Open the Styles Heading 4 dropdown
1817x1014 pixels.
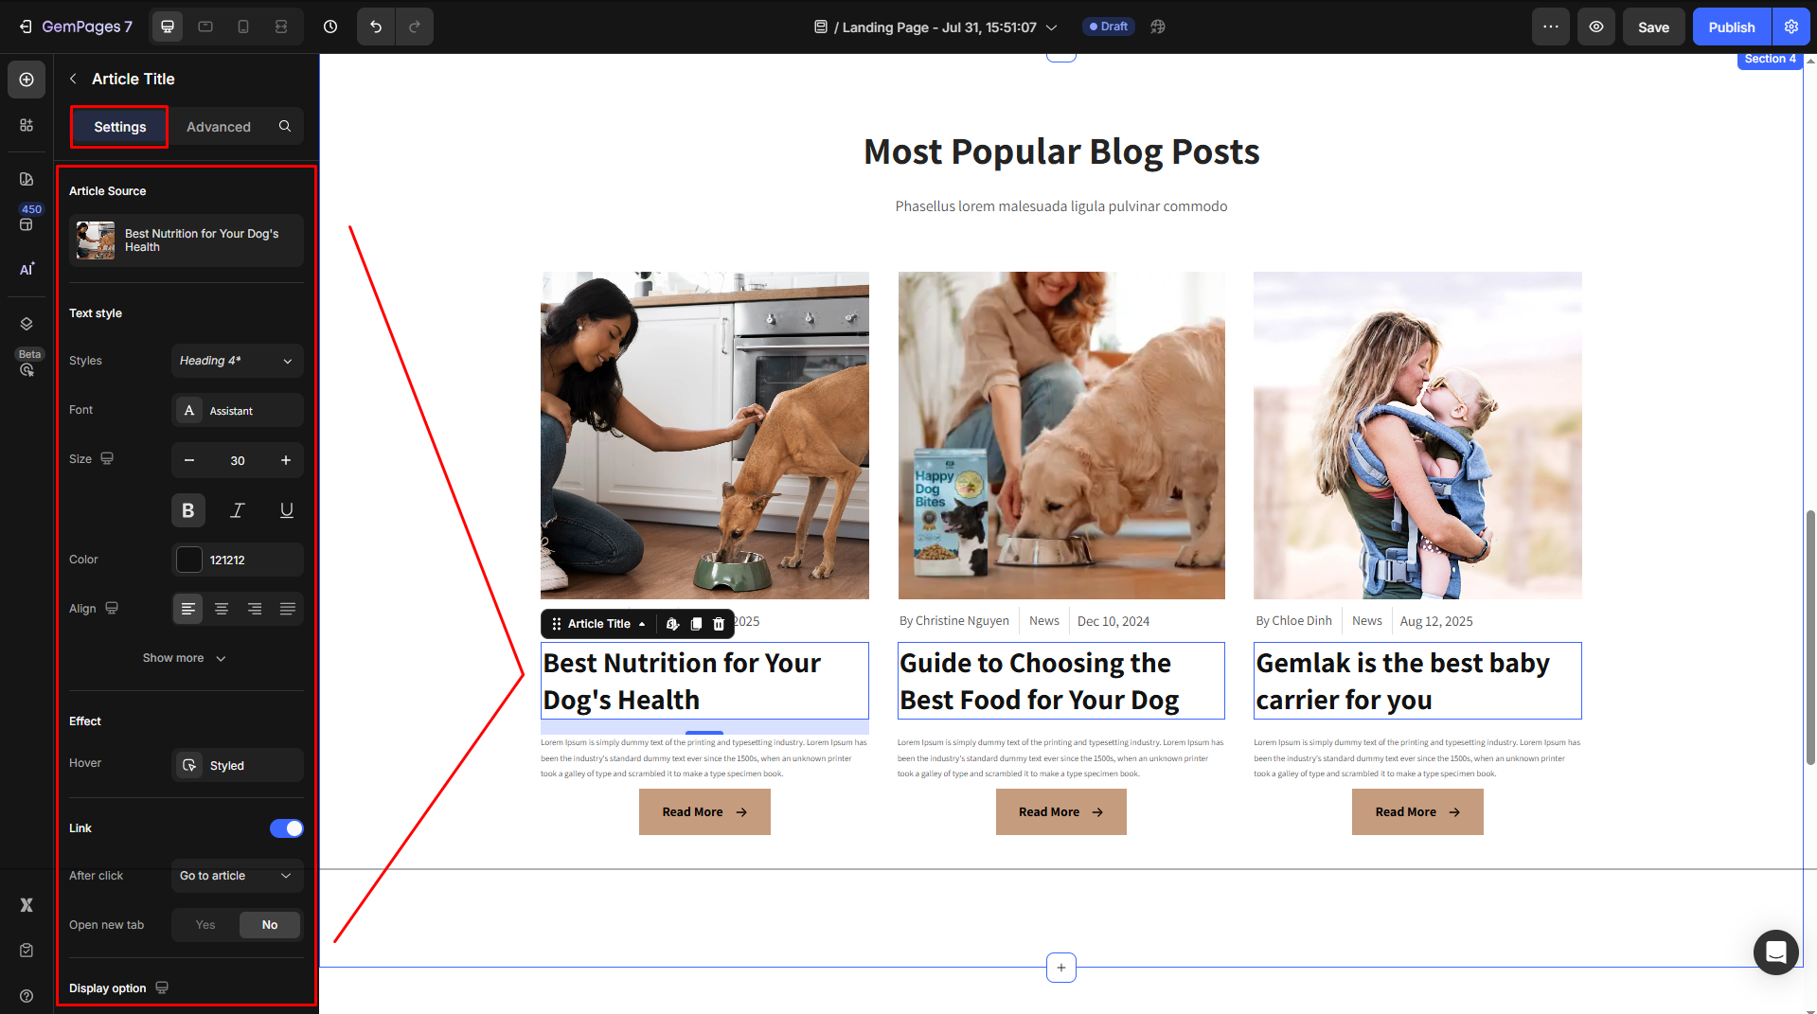point(238,361)
